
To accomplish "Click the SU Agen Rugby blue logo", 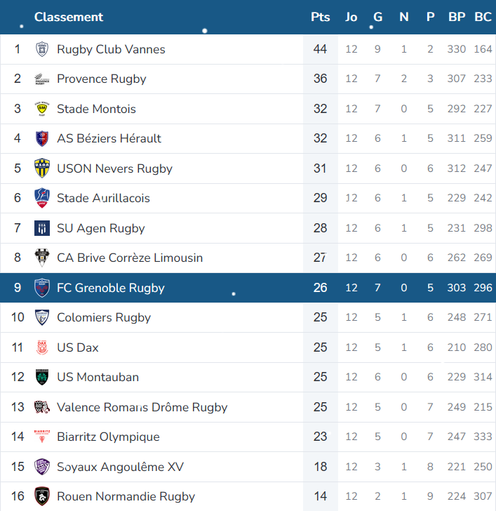I will point(42,228).
